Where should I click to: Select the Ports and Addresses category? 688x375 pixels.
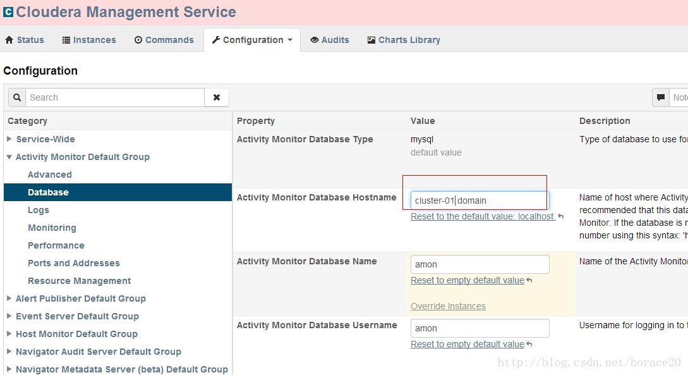pyautogui.click(x=73, y=263)
